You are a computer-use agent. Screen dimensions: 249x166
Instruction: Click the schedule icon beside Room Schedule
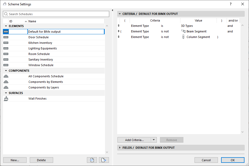6,54
